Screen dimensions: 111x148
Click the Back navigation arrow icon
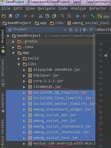point(78,16)
